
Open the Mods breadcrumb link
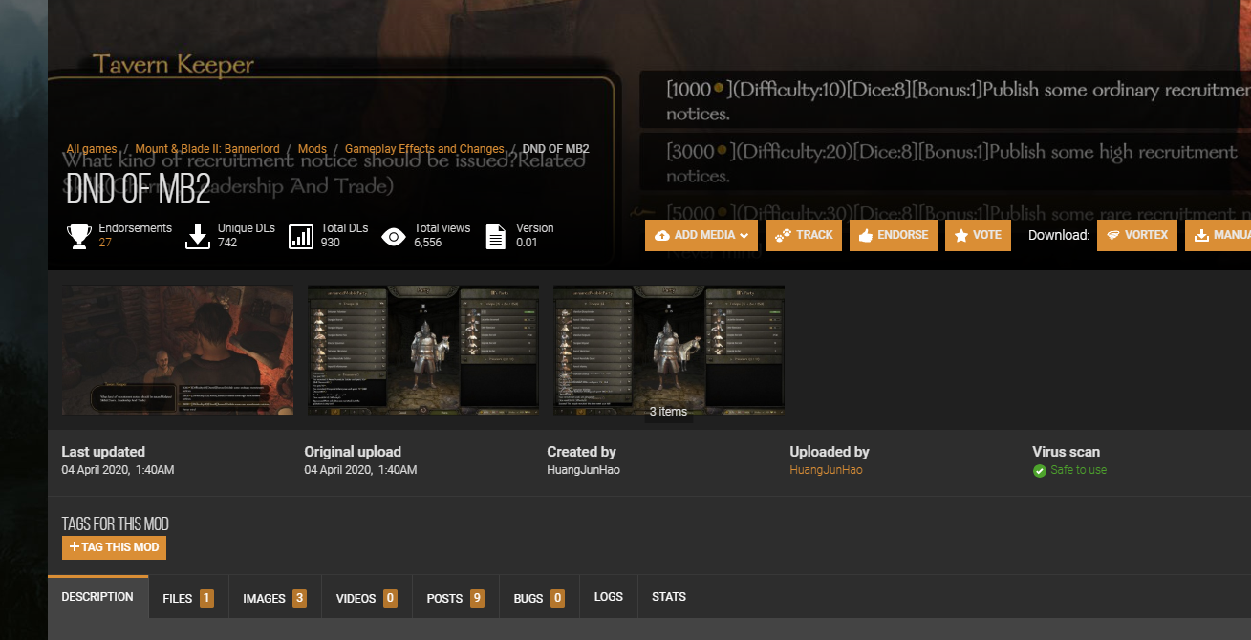(x=313, y=149)
